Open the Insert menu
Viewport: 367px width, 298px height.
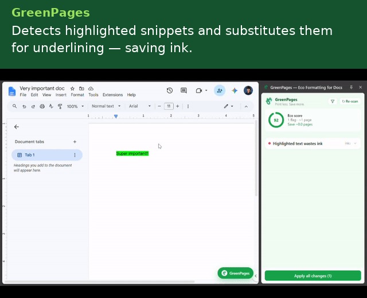point(61,95)
